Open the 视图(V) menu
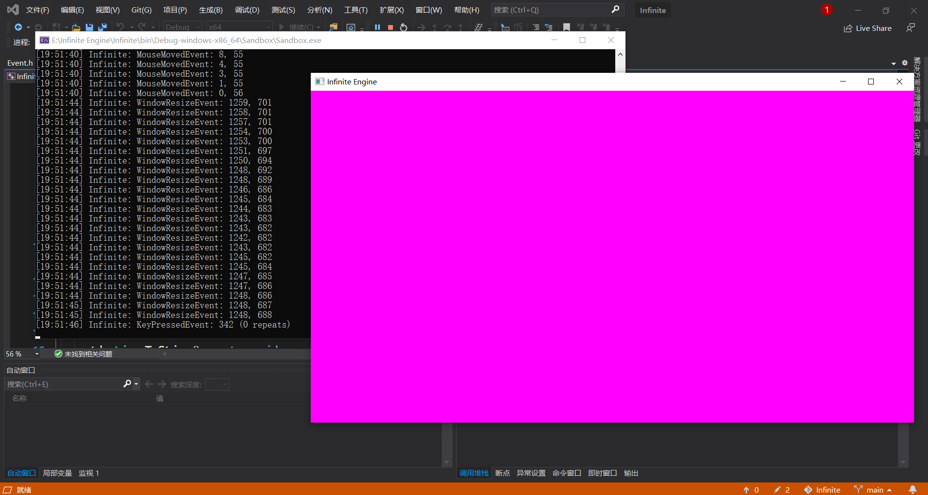 (107, 10)
